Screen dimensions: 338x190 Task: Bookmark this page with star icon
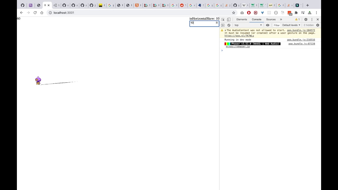(x=233, y=13)
